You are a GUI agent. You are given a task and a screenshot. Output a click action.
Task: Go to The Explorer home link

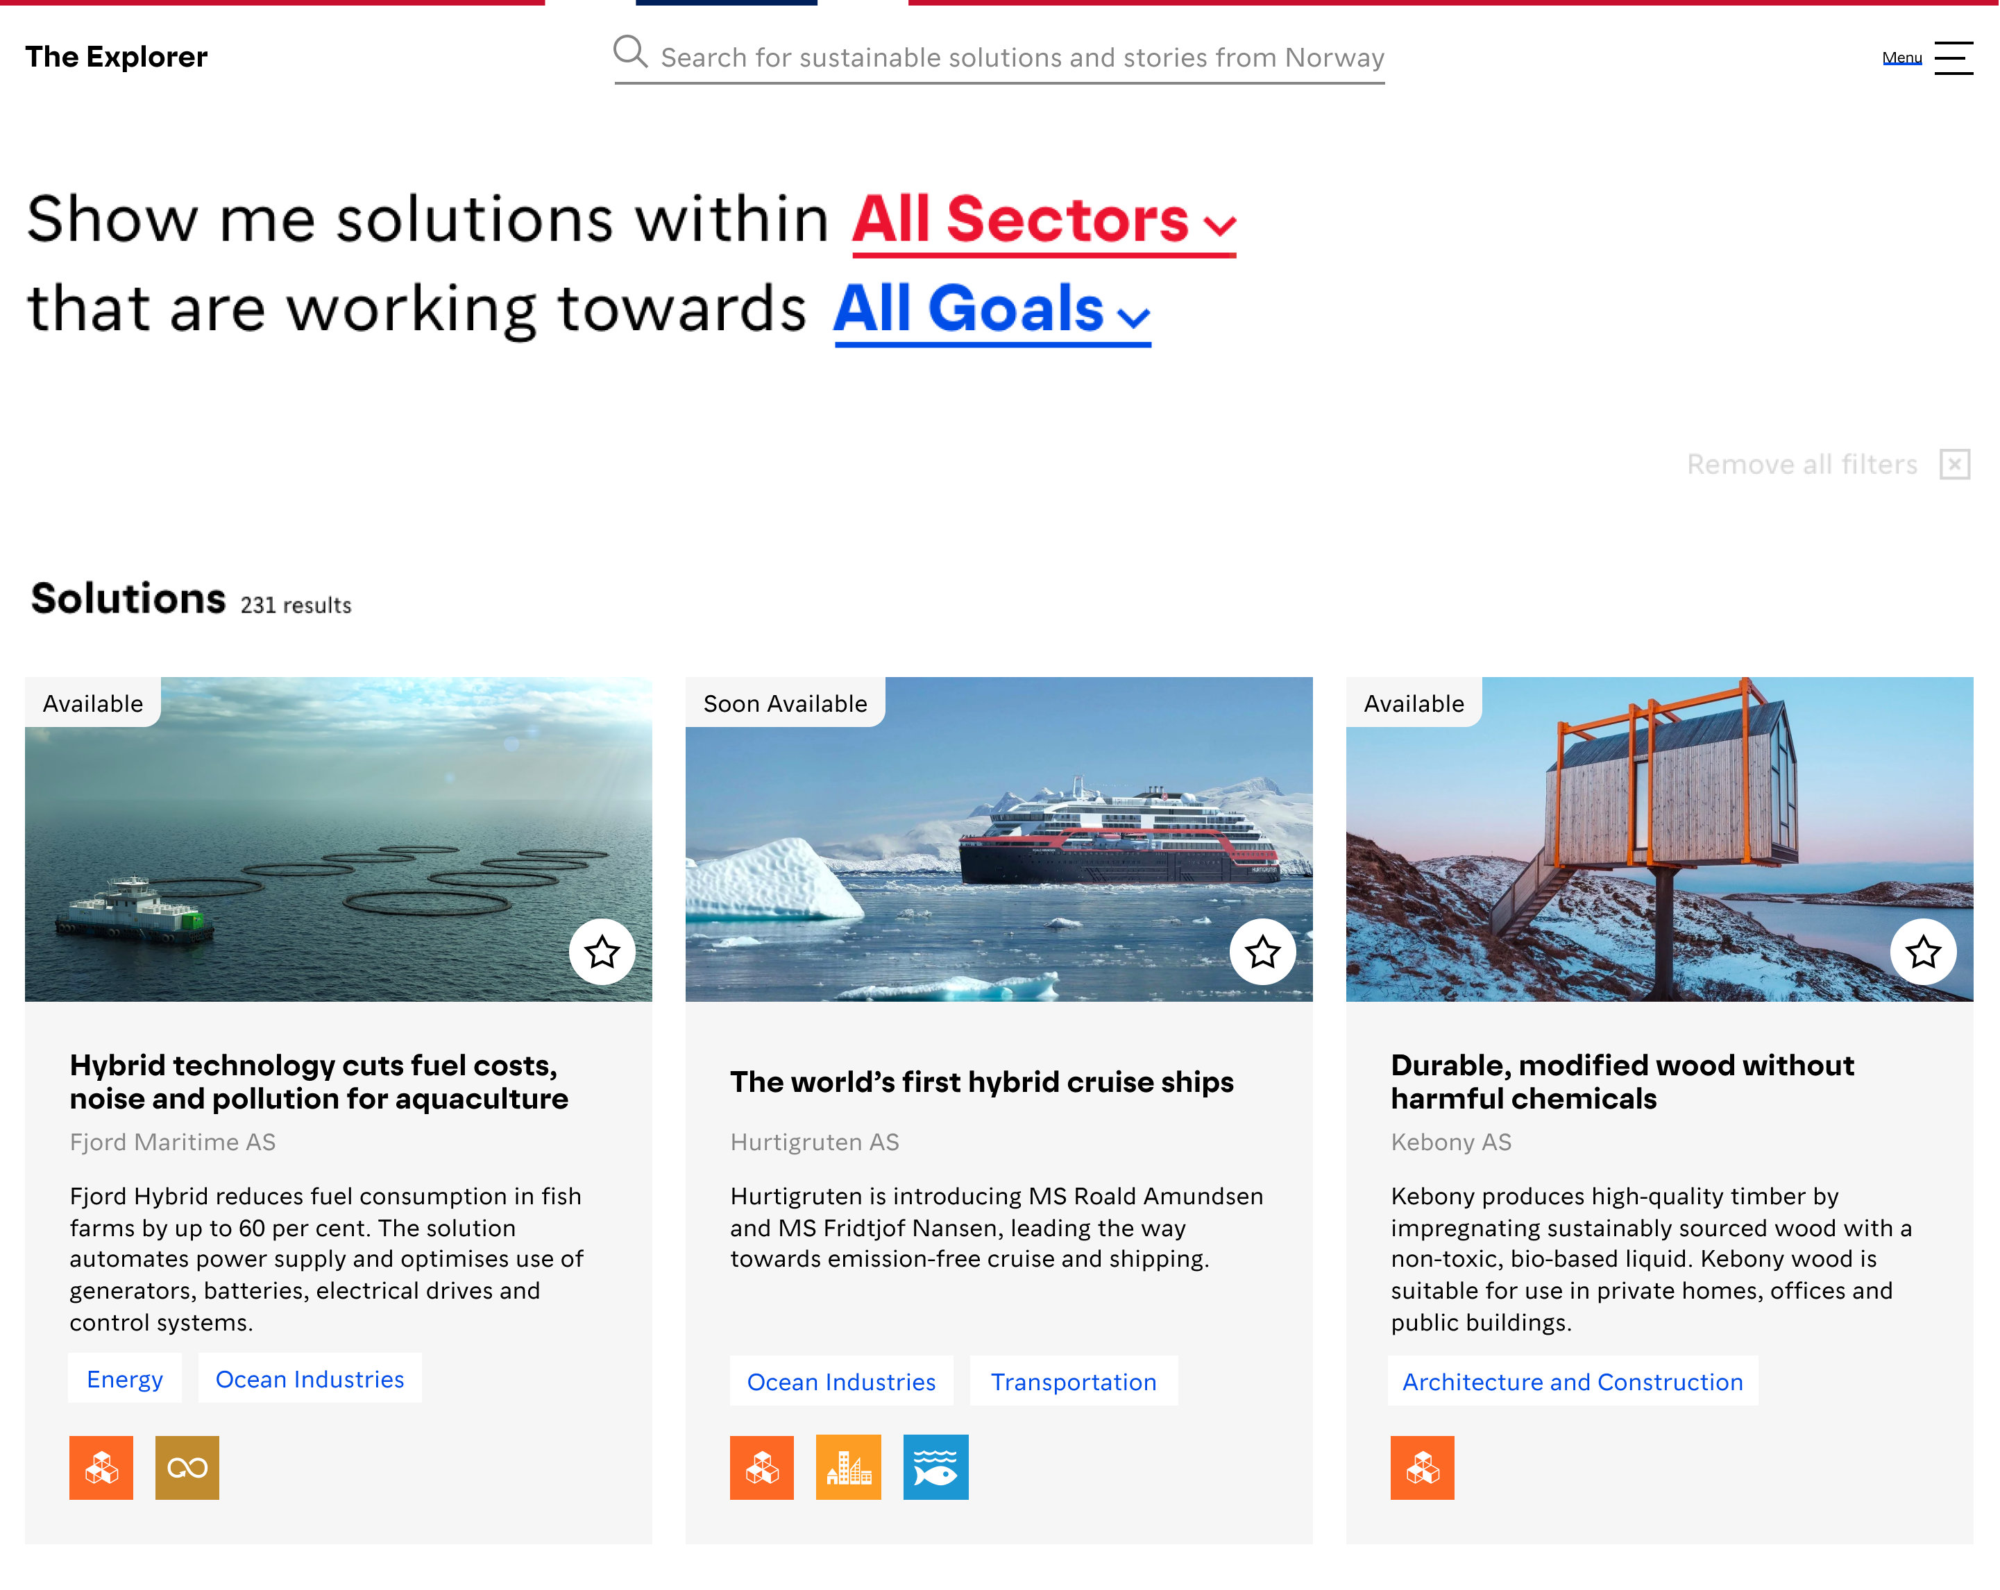click(117, 57)
